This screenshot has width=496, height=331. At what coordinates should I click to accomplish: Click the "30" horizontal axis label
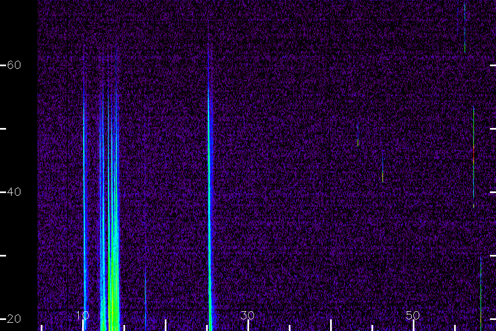[x=247, y=315]
